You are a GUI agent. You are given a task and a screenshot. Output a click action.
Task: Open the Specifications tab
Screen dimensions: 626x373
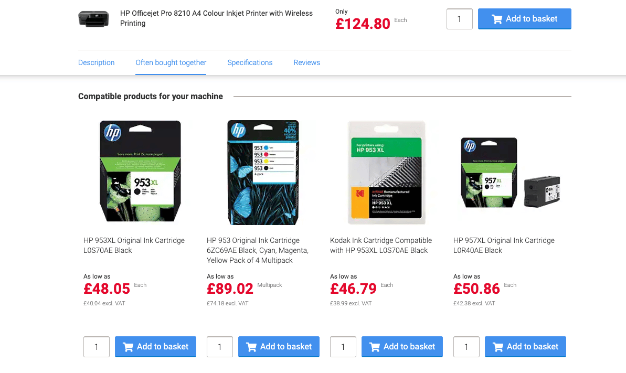[x=250, y=62]
